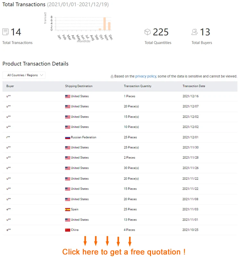
Task: Click the lock icon beside privacy notice
Action: [x=112, y=76]
